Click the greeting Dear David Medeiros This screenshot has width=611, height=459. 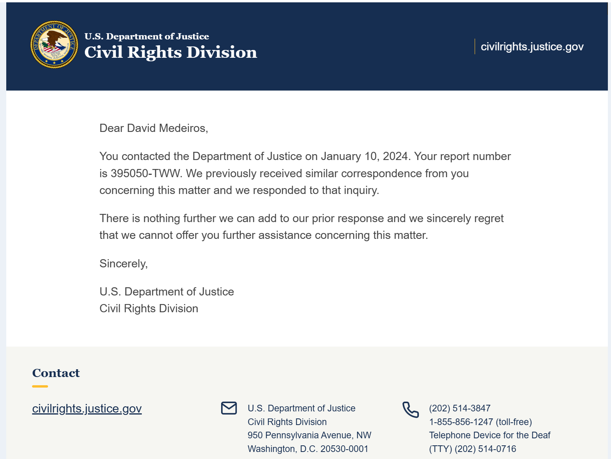154,128
